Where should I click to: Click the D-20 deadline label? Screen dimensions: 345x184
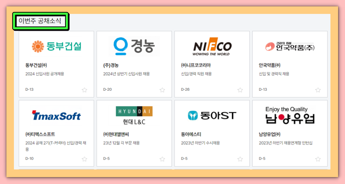(x=107, y=89)
